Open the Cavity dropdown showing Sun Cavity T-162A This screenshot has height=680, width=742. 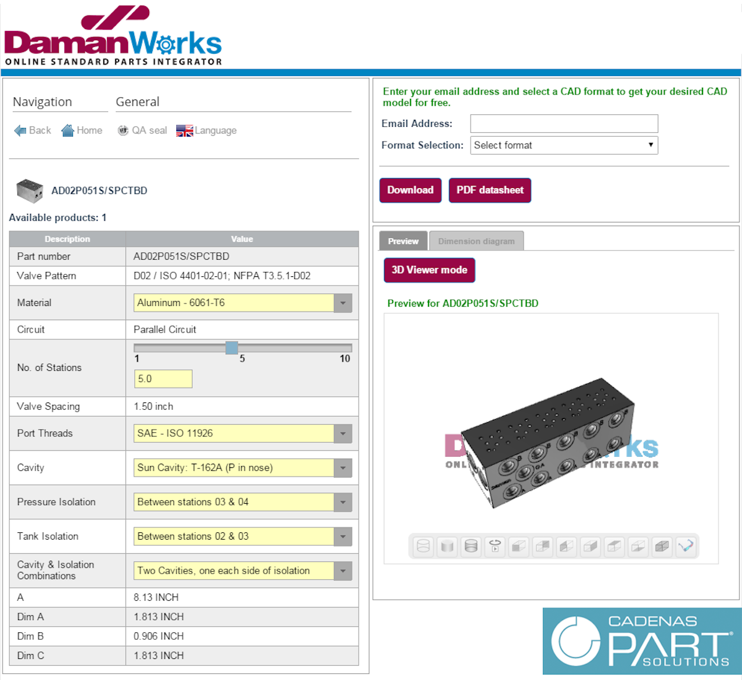(x=342, y=468)
